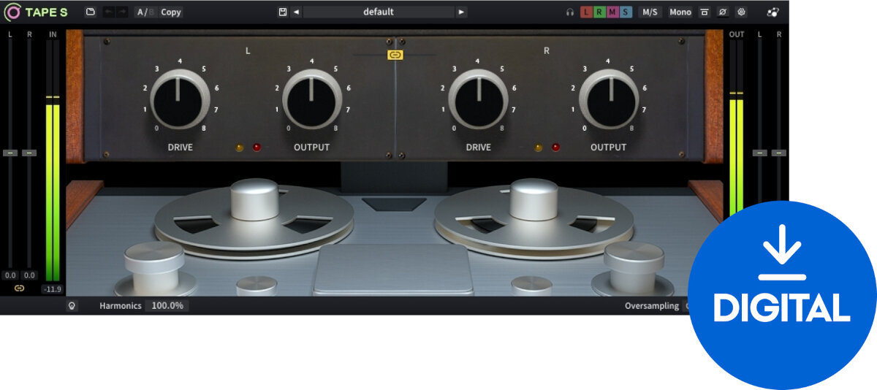Click the output L fader handle
This screenshot has height=390, width=877.
coord(760,153)
